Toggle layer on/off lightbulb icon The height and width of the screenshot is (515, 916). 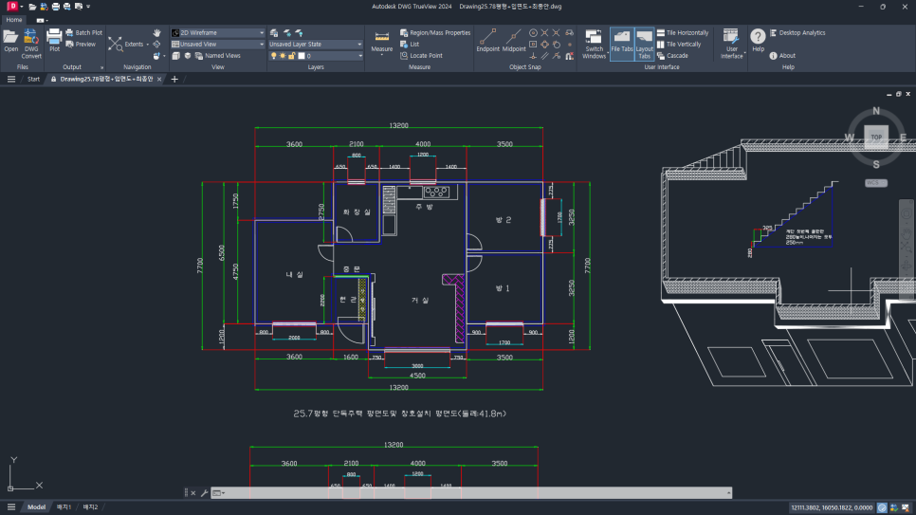point(273,56)
